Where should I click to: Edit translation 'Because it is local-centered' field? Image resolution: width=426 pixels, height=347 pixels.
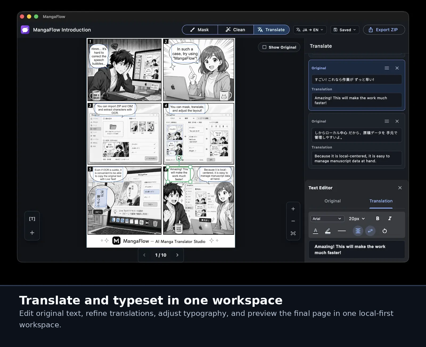click(357, 158)
